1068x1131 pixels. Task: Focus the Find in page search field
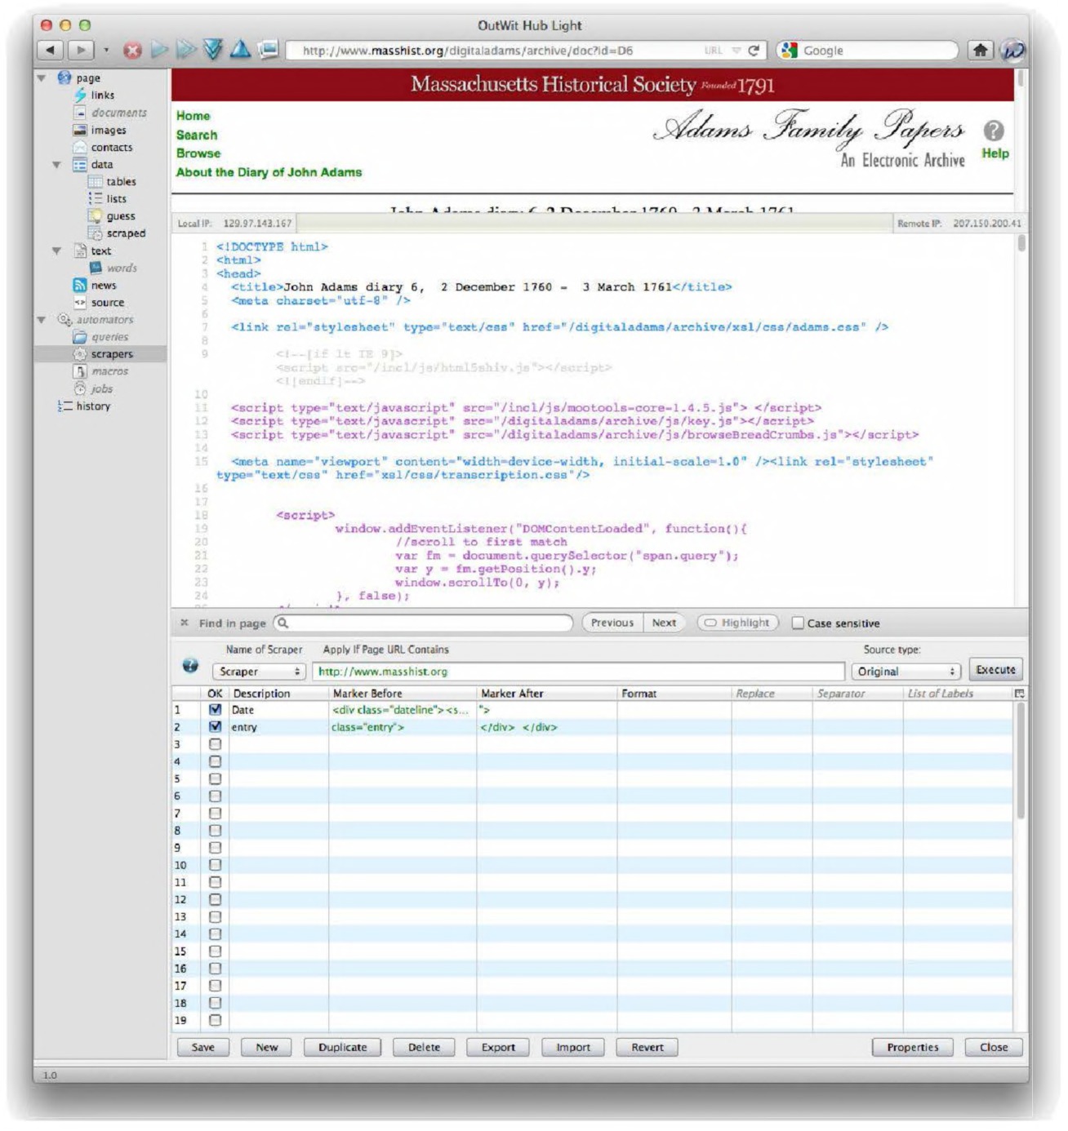pos(423,623)
